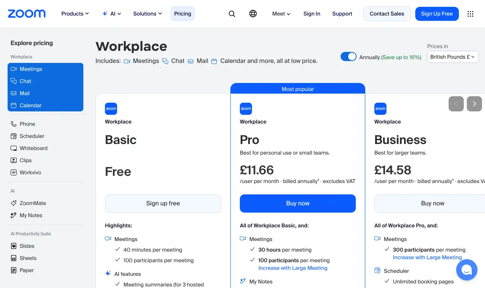Open Pro plan's Increase with Large Meeting link
This screenshot has height=288, width=485.
pyautogui.click(x=293, y=268)
